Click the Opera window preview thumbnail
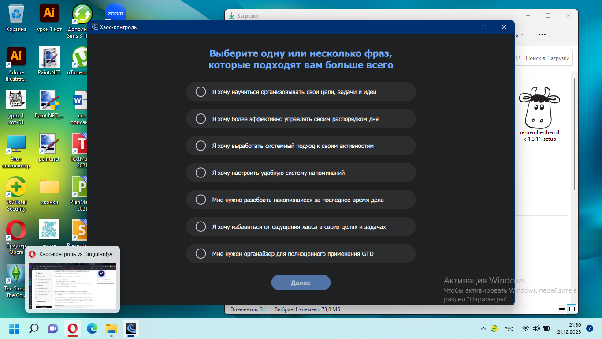This screenshot has height=339, width=602. click(x=73, y=285)
